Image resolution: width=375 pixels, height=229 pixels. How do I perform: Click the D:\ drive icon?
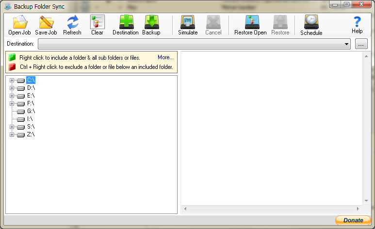[x=21, y=88]
